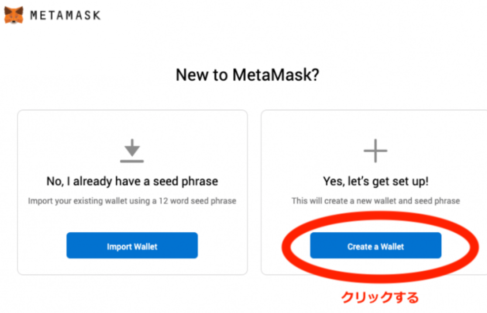Viewport: 487px width, 313px height.
Task: Select 'Yes, let's get set up!' title
Action: pos(376,181)
